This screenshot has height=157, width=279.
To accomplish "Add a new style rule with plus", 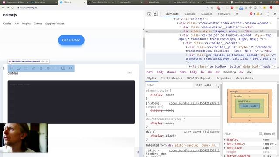I will 216,85.
